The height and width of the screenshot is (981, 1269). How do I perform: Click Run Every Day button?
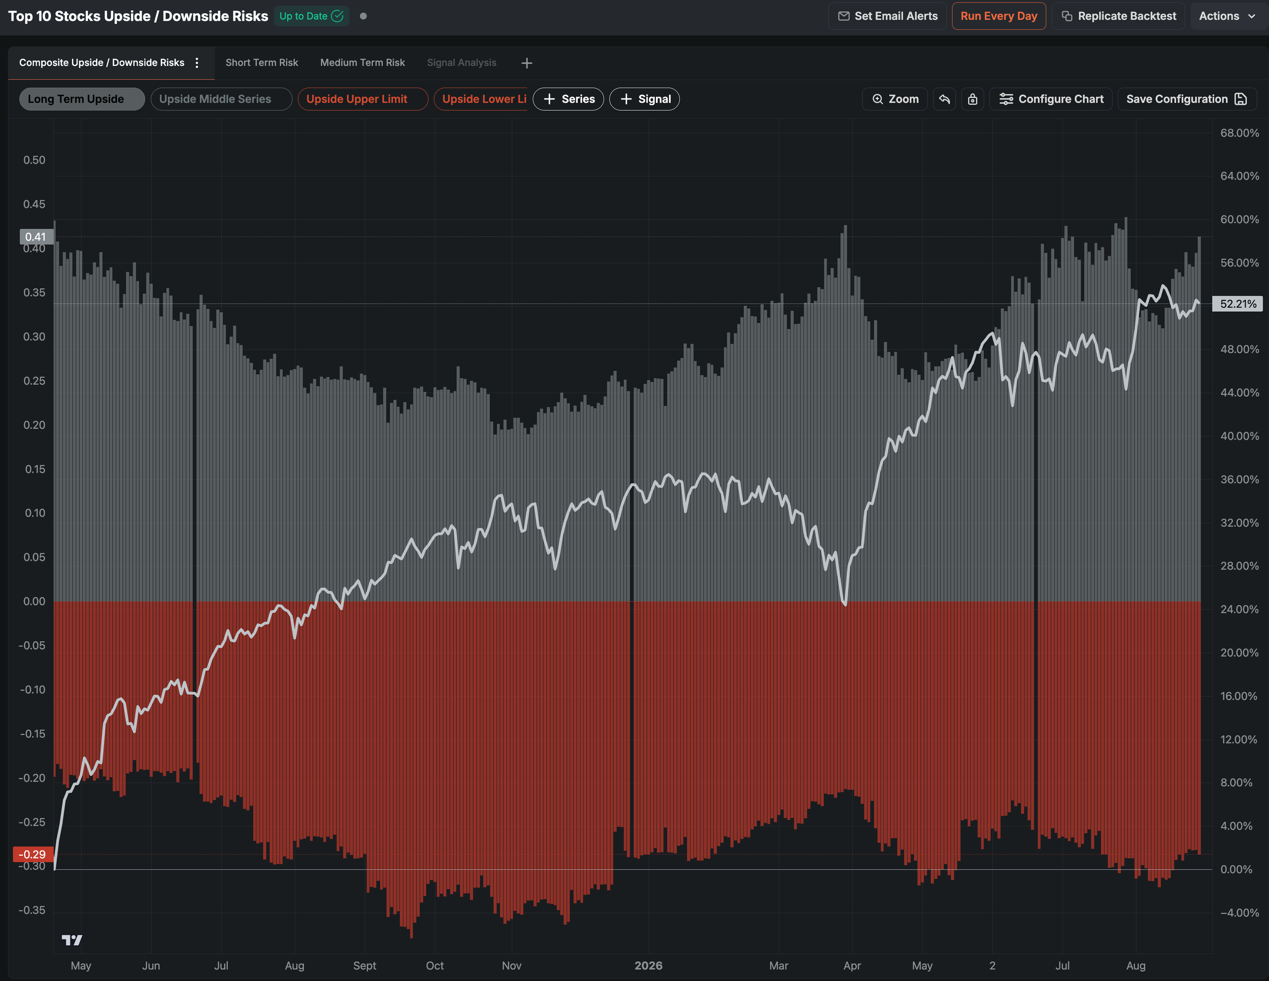pyautogui.click(x=999, y=16)
